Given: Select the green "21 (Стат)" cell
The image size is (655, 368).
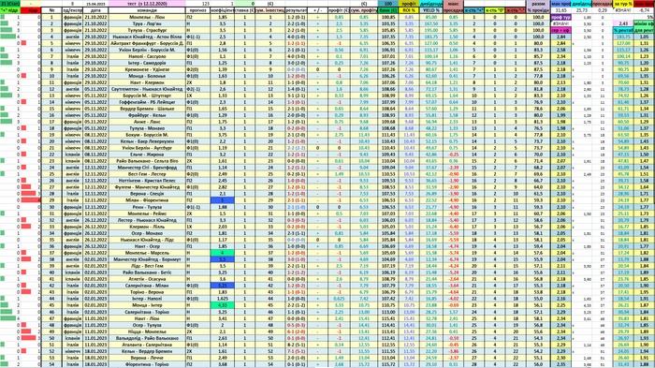Looking at the screenshot, I should 9,4.
